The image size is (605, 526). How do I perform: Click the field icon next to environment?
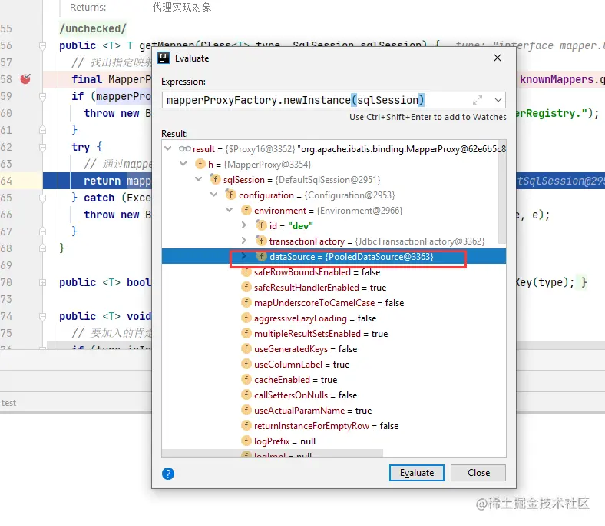[x=246, y=210]
